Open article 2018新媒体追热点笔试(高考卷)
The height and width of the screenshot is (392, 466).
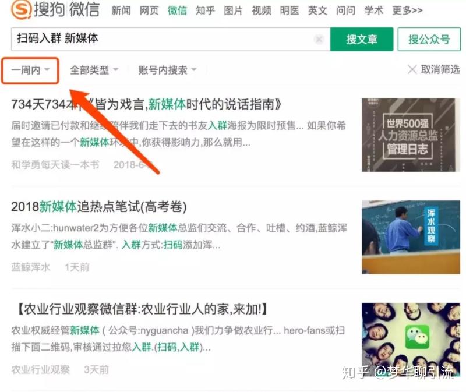pyautogui.click(x=99, y=207)
